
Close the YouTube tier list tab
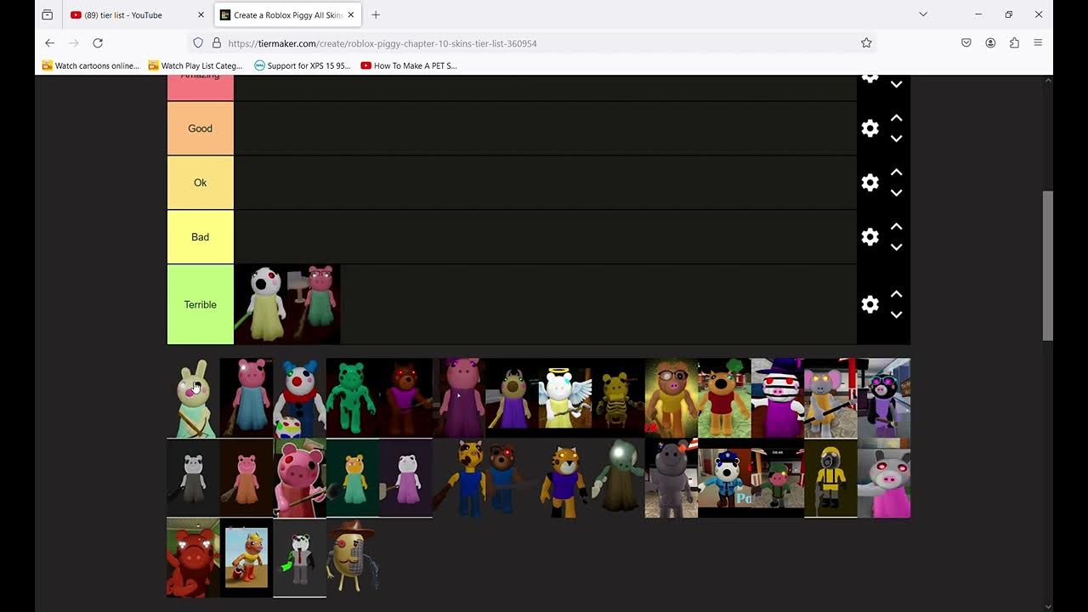click(201, 14)
